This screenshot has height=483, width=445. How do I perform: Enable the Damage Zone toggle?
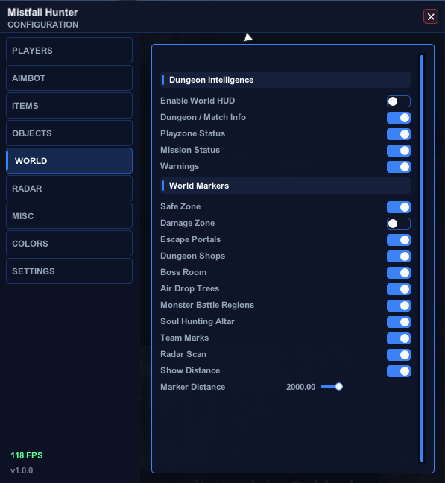[399, 224]
